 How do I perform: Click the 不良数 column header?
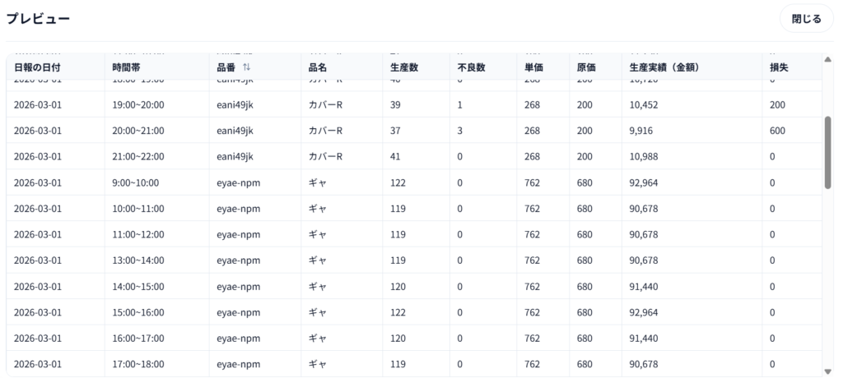[x=471, y=67]
